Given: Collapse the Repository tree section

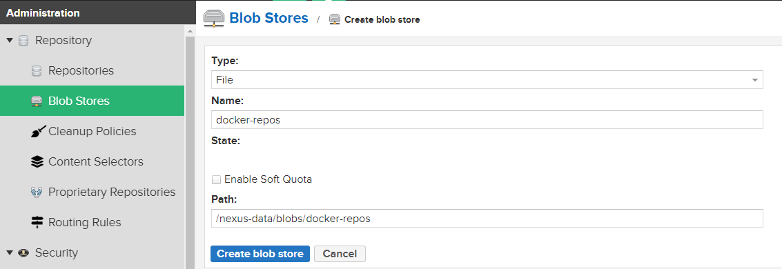Looking at the screenshot, I should click(x=10, y=40).
